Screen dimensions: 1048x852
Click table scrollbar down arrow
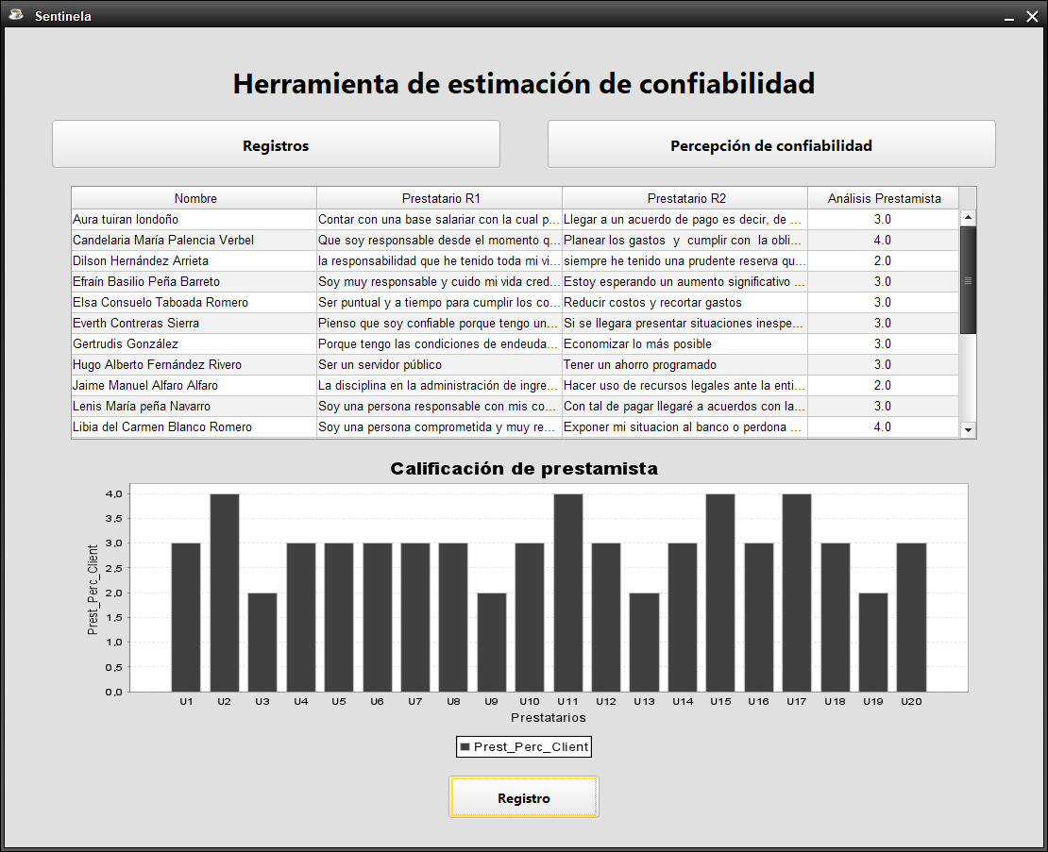(x=968, y=429)
